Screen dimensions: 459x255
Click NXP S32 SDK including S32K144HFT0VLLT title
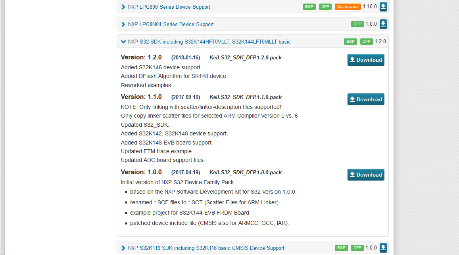click(209, 42)
